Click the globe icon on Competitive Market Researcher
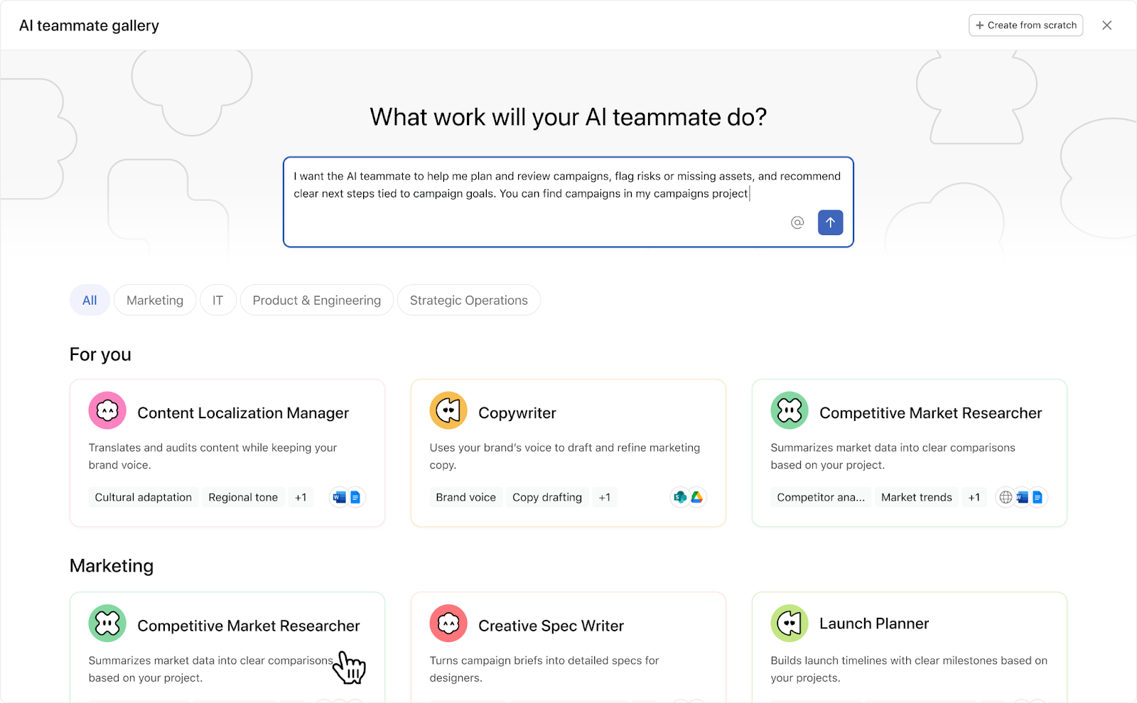The height and width of the screenshot is (703, 1137). (x=1006, y=497)
